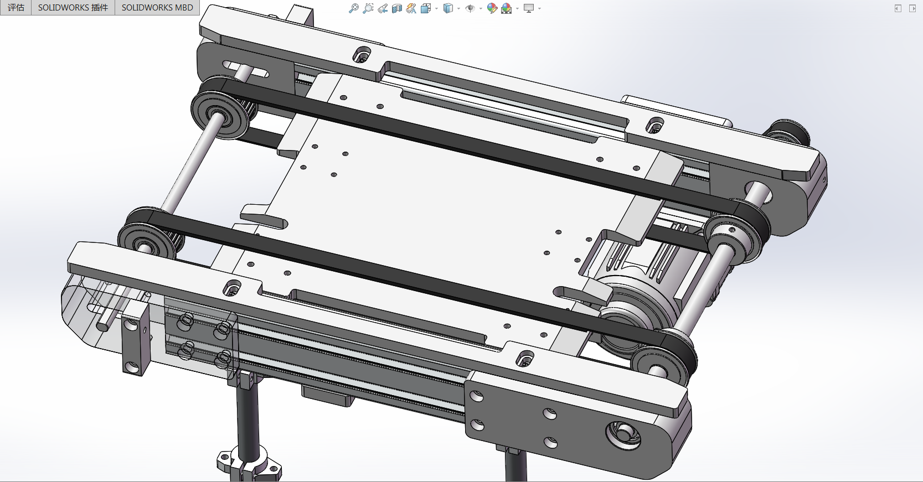Click the Apply Scene icon
Image resolution: width=923 pixels, height=482 pixels.
click(507, 8)
